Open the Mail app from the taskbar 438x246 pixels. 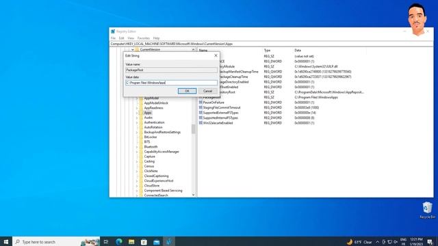pos(157,242)
